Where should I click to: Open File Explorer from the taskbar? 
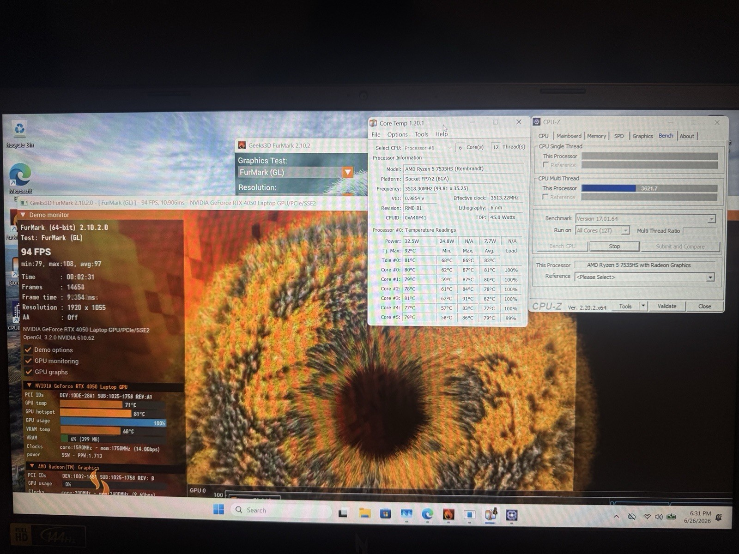coord(364,513)
